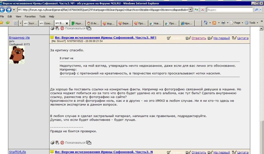Click the Stop loading icon

click(202, 10)
